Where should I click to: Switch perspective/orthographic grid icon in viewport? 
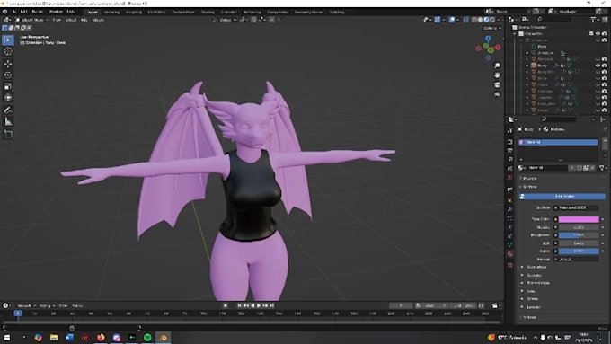pyautogui.click(x=497, y=94)
